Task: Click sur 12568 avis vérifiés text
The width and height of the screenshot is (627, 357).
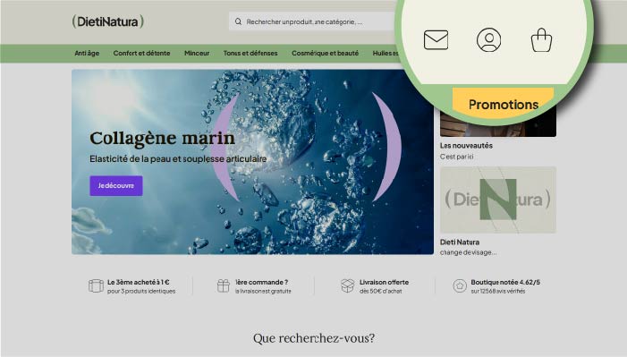Action: pos(498,291)
